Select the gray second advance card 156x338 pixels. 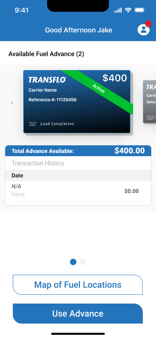click(x=150, y=102)
